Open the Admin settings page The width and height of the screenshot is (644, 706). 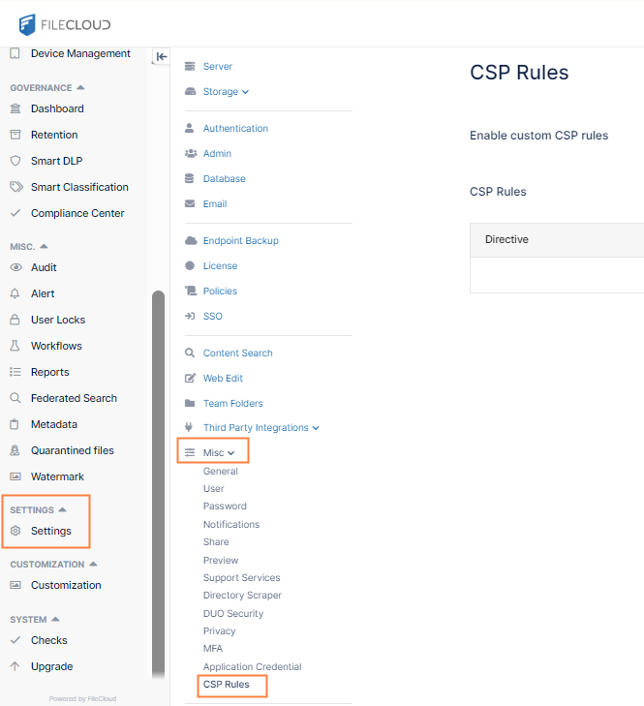tap(217, 154)
